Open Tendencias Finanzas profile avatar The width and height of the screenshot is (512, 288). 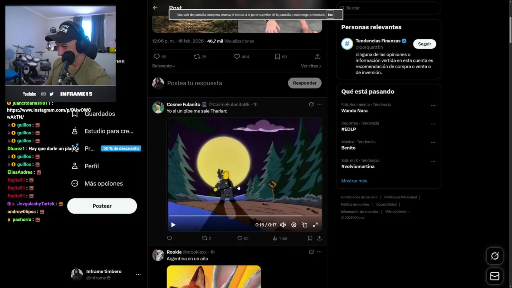tap(347, 44)
